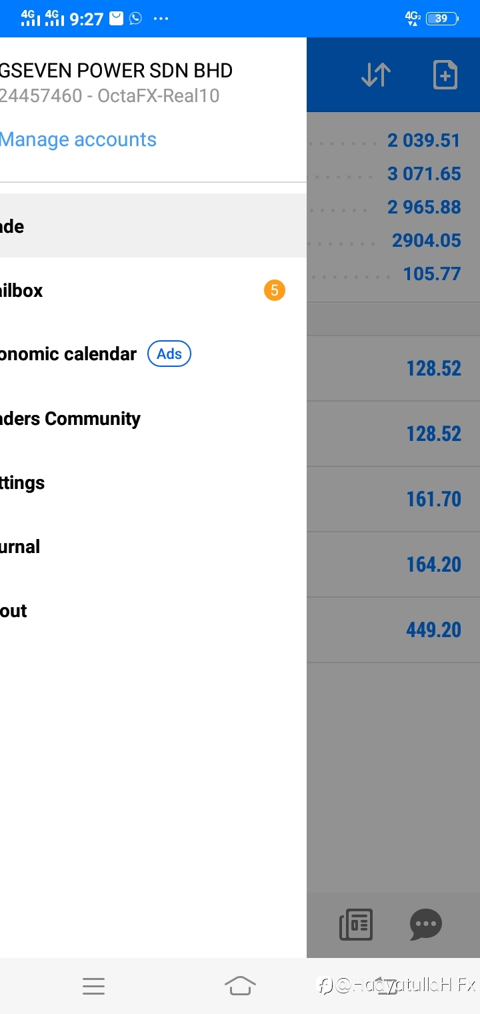Tap the Android recent apps menu icon
This screenshot has height=1014, width=480.
point(93,986)
